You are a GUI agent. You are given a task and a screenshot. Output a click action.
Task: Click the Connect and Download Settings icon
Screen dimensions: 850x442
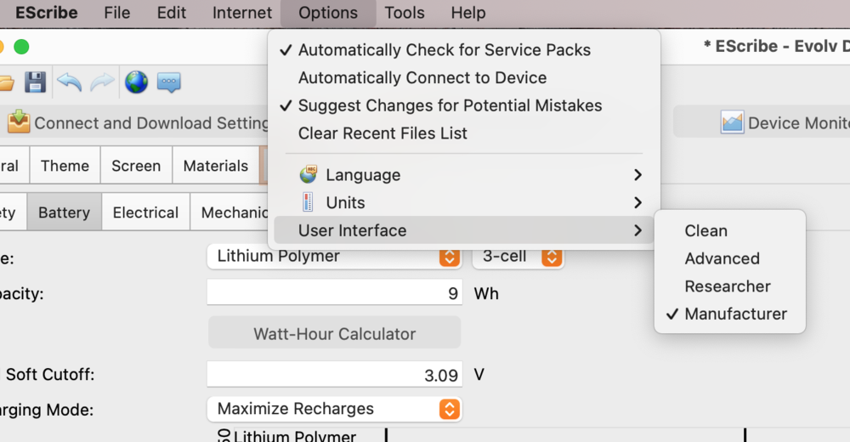click(19, 122)
